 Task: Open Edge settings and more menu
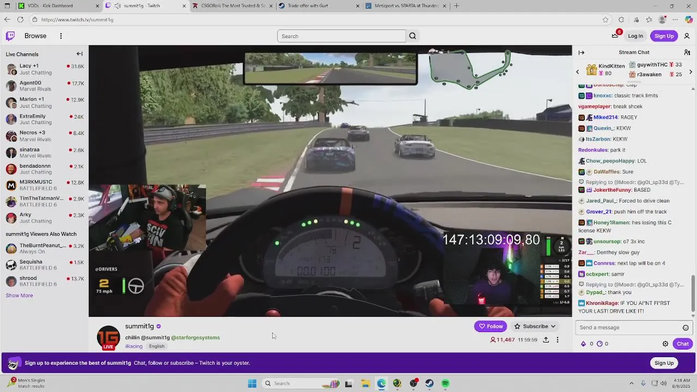tap(676, 20)
